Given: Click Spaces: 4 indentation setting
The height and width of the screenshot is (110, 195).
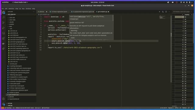Looking at the screenshot, I should (x=171, y=108).
